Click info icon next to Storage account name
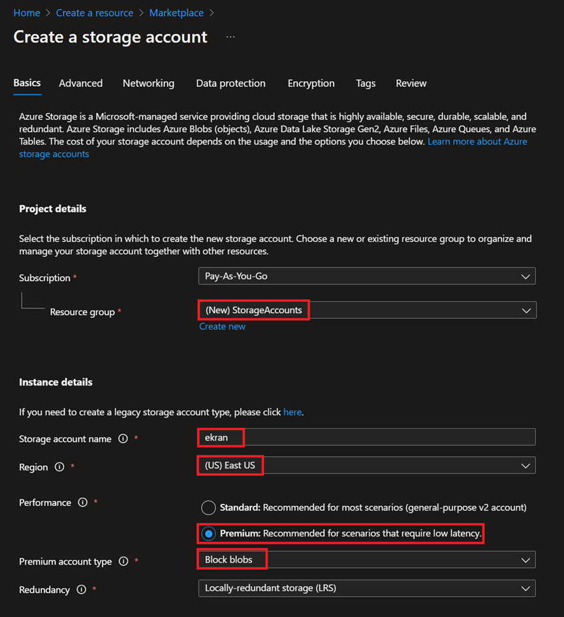Viewport: 564px width, 617px height. point(123,439)
